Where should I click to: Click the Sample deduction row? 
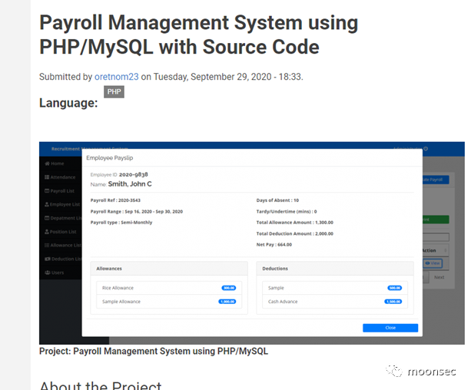(335, 288)
